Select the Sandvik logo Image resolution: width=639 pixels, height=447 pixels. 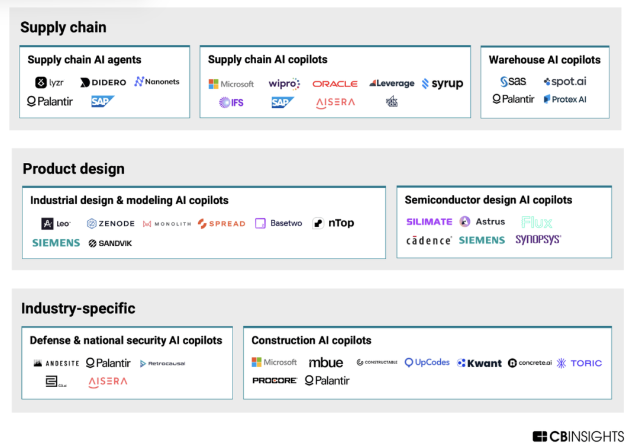coord(110,243)
